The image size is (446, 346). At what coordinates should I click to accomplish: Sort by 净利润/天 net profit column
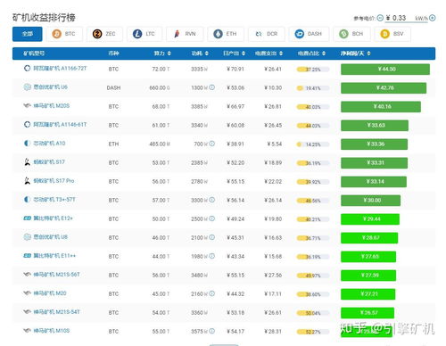tap(368, 54)
